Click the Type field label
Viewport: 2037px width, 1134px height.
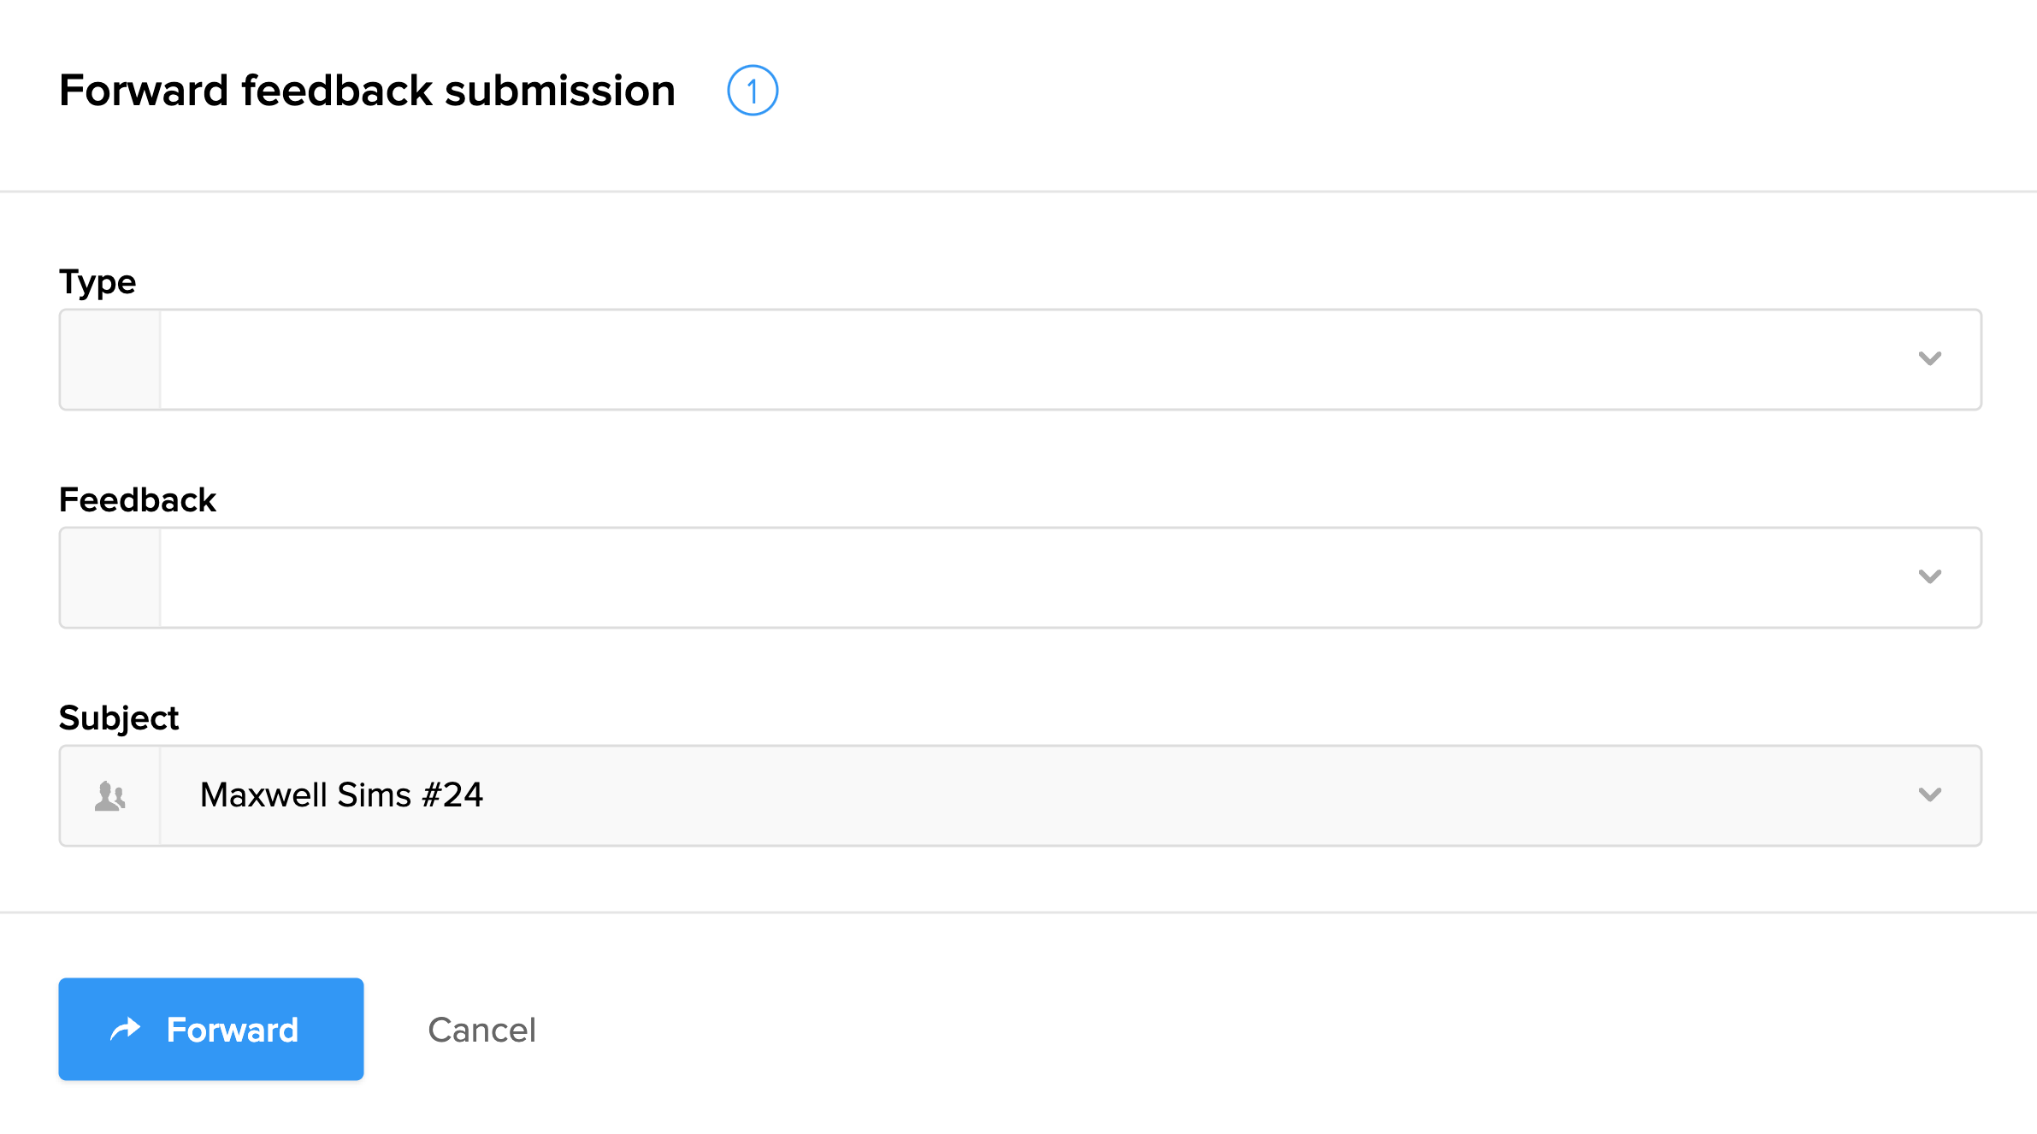[x=97, y=282]
